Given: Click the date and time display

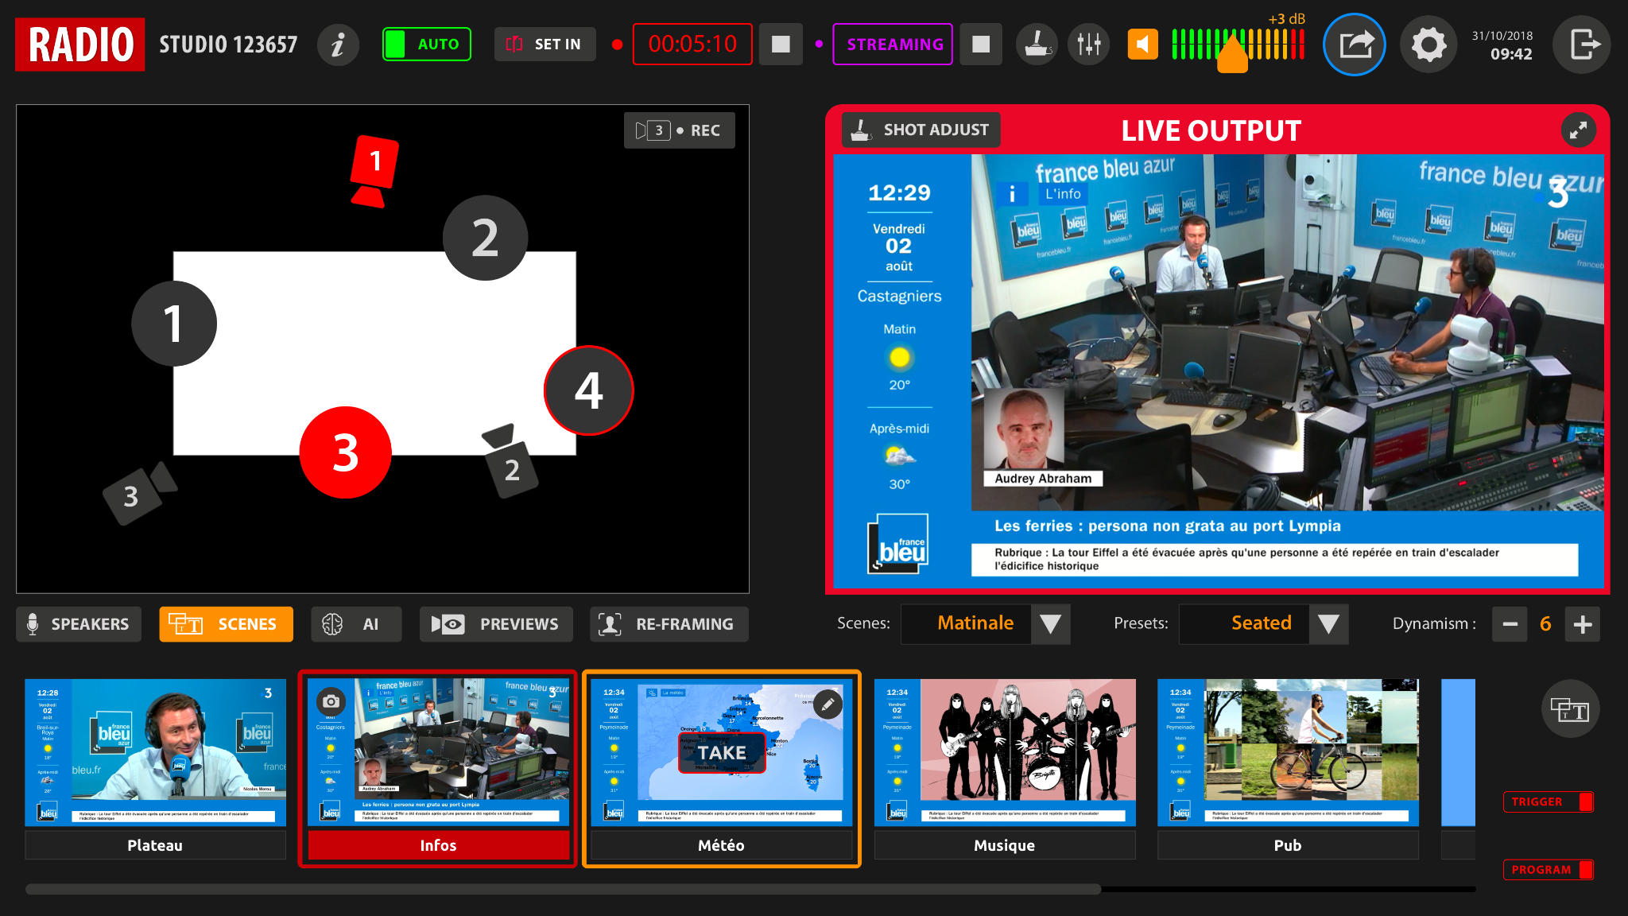Looking at the screenshot, I should (1502, 45).
